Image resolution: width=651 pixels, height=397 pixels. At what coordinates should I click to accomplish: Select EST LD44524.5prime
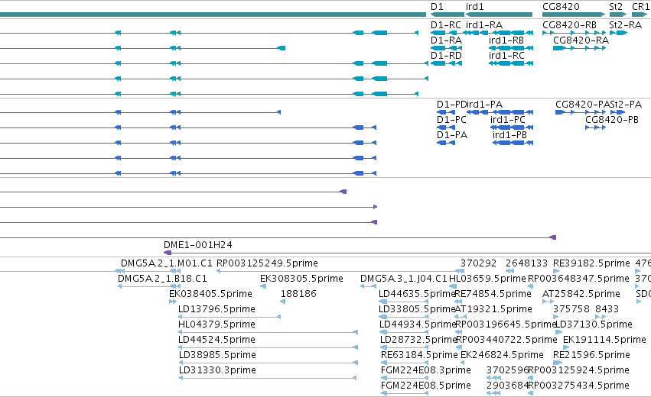216,340
